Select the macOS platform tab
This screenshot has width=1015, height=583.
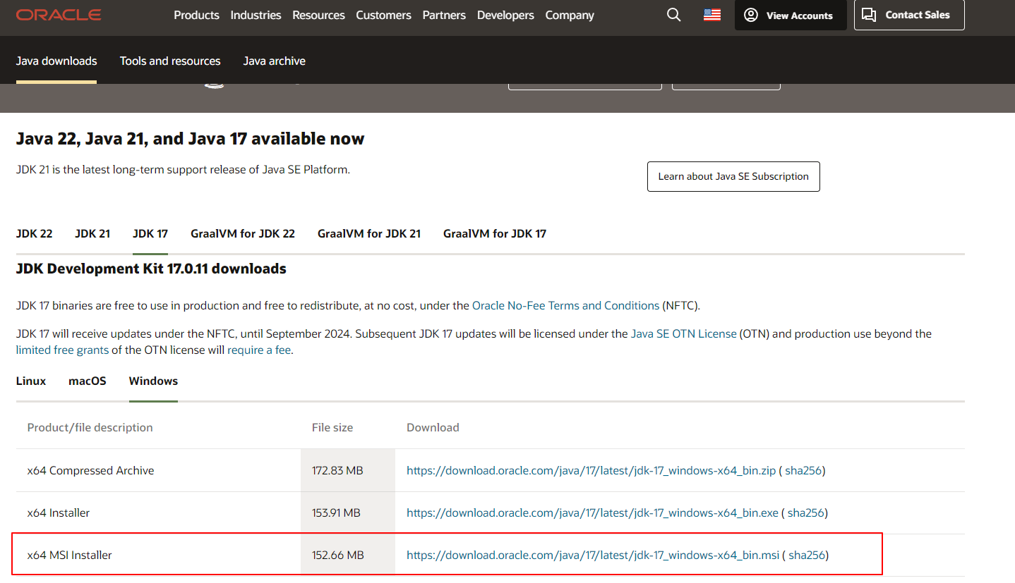[88, 381]
